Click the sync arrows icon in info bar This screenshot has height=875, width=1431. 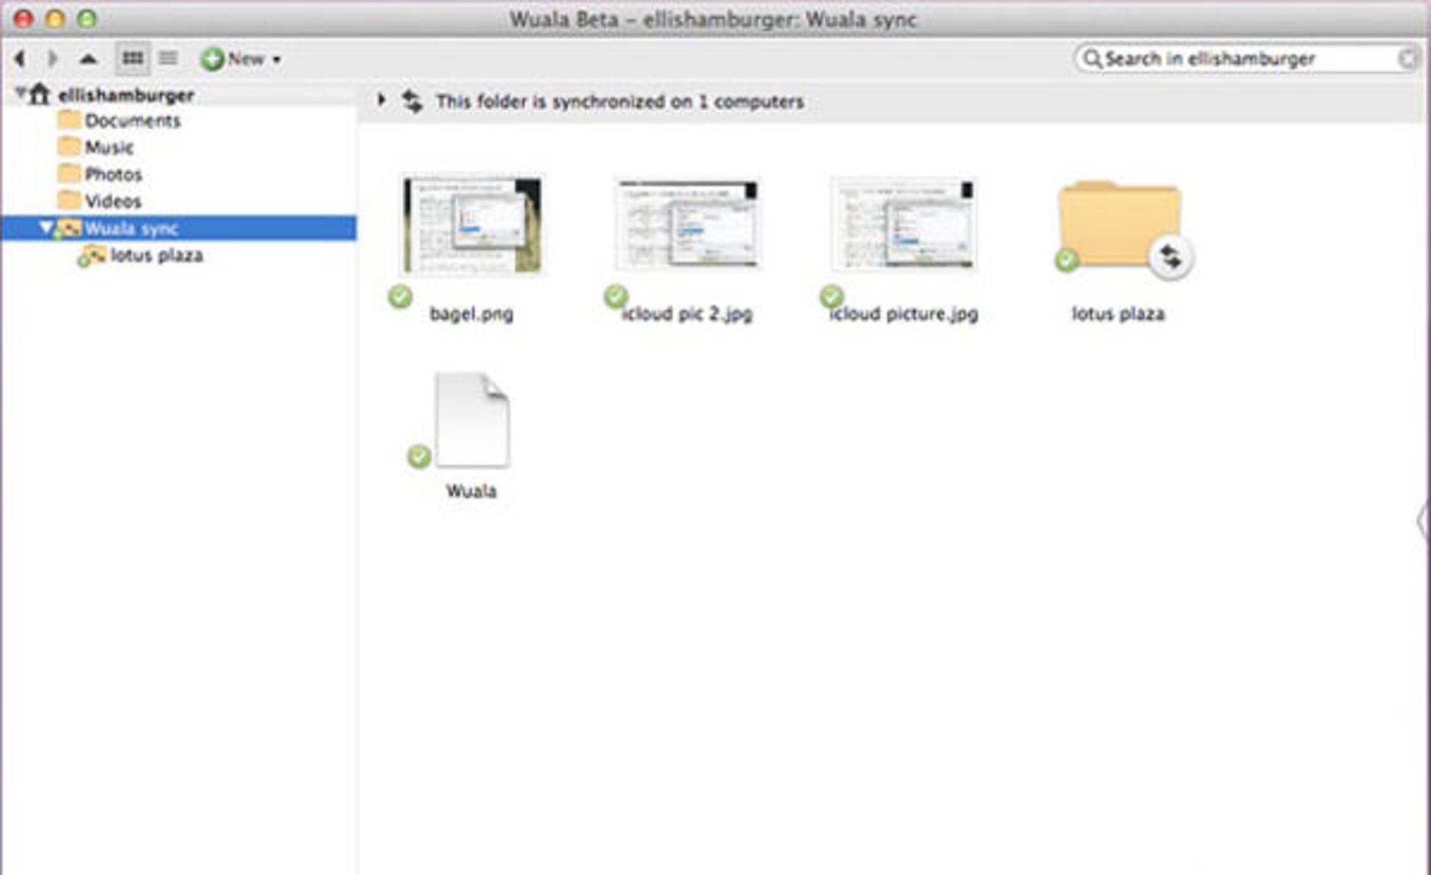[x=412, y=101]
